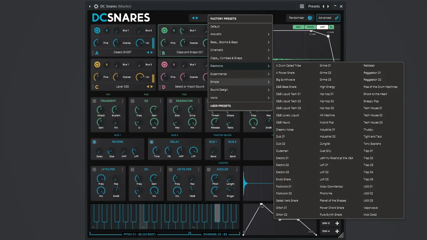Screen dimensions: 427x240
Task: Click the Advanced button
Action: [x=328, y=18]
